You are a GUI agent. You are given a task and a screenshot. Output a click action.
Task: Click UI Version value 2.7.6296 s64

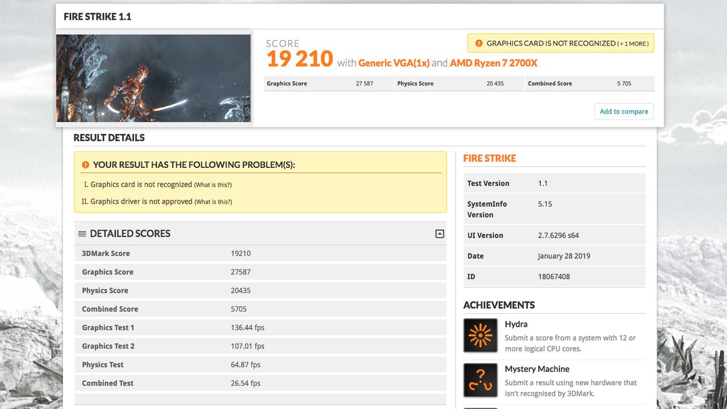tap(558, 235)
